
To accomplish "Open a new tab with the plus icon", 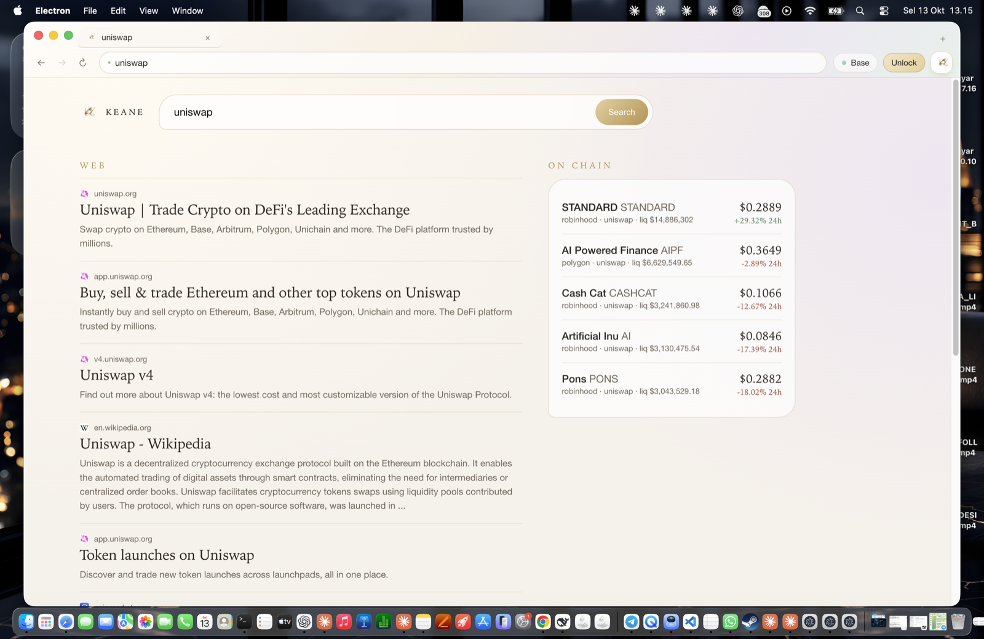I will tap(943, 39).
